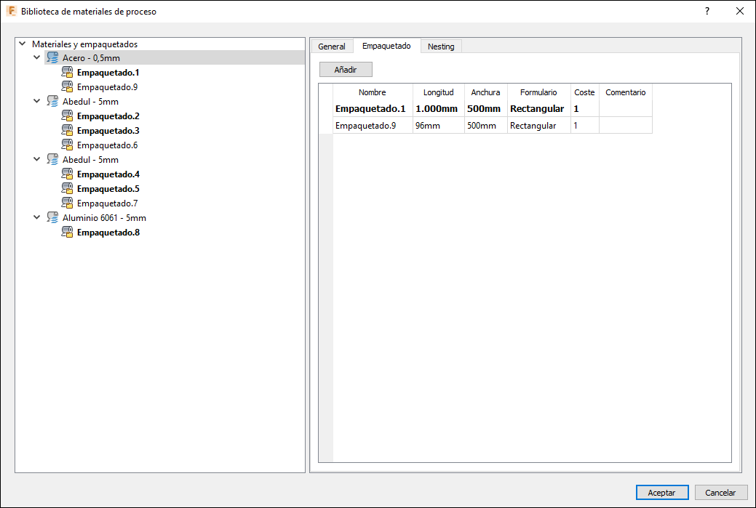Collapse the Abedul - 5mm node containing Empaquetado.4
The height and width of the screenshot is (508, 756).
(x=36, y=159)
